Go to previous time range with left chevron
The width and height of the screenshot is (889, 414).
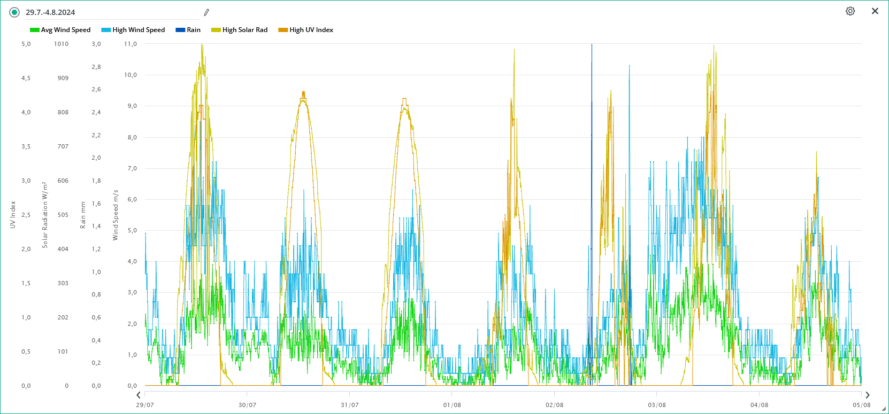pos(139,395)
